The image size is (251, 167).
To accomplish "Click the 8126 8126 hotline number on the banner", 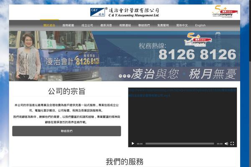I will [197, 54].
